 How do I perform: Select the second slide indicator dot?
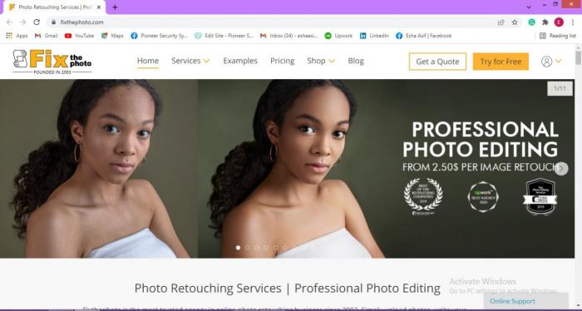248,248
